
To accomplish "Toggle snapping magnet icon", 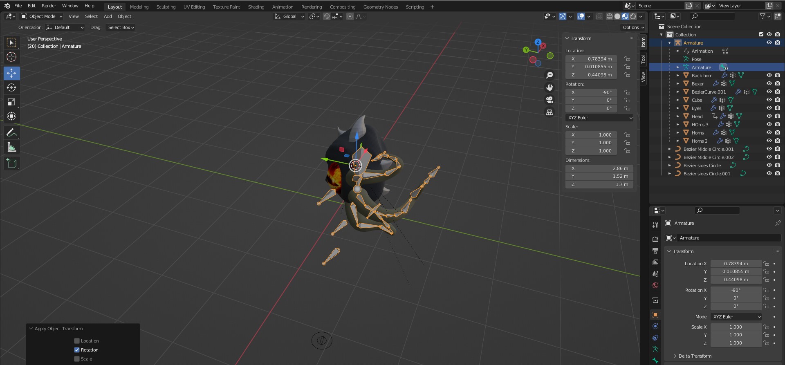I will tap(326, 16).
